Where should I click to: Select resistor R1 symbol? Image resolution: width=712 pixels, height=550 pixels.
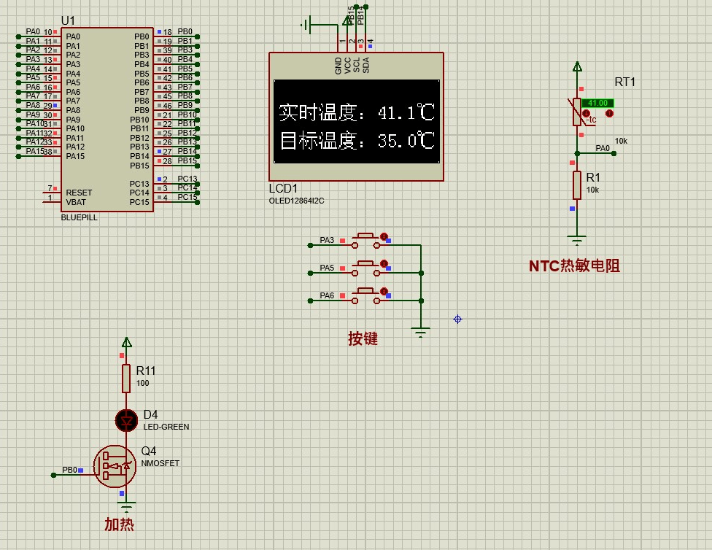pyautogui.click(x=577, y=185)
